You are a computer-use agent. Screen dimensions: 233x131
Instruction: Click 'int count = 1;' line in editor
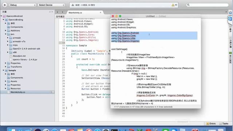85,59
